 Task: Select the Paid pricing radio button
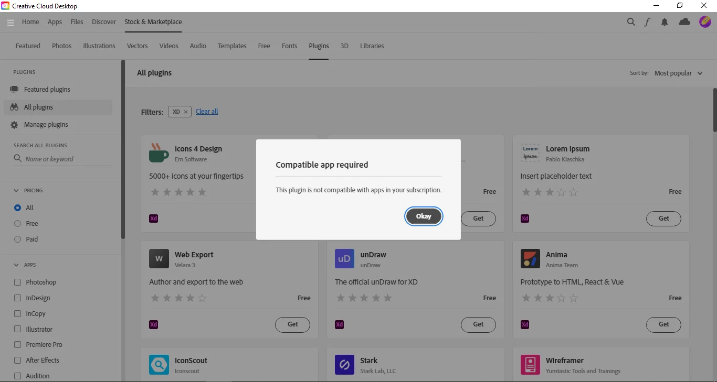tap(18, 239)
